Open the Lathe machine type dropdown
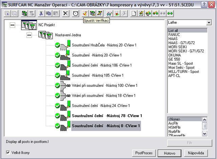The height and width of the screenshot is (159, 217). click(x=209, y=22)
